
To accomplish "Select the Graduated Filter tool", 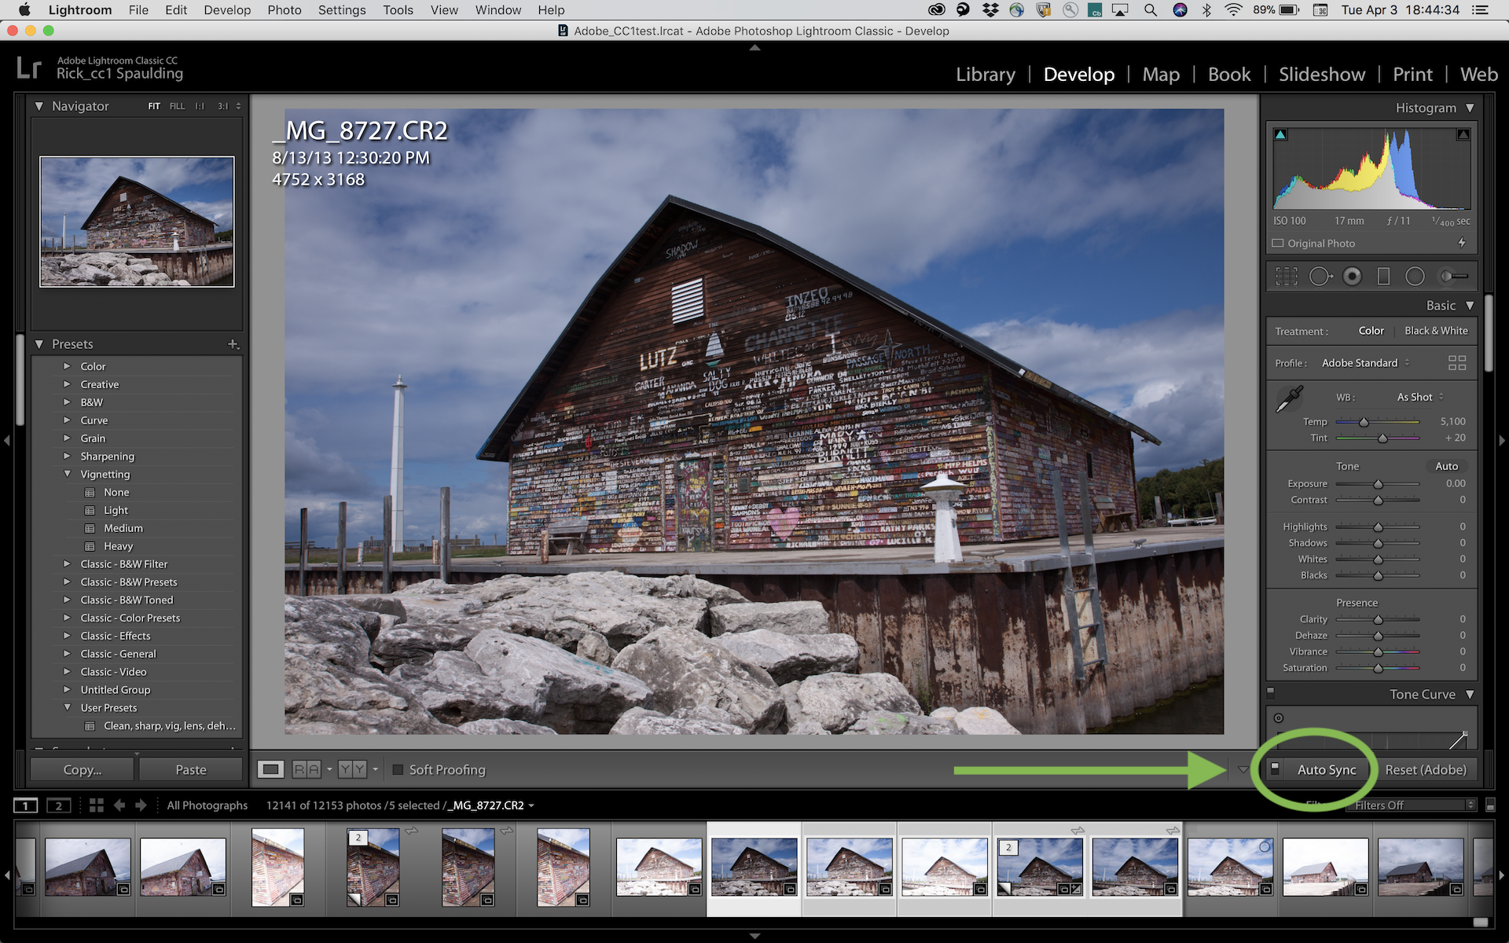I will click(x=1383, y=277).
